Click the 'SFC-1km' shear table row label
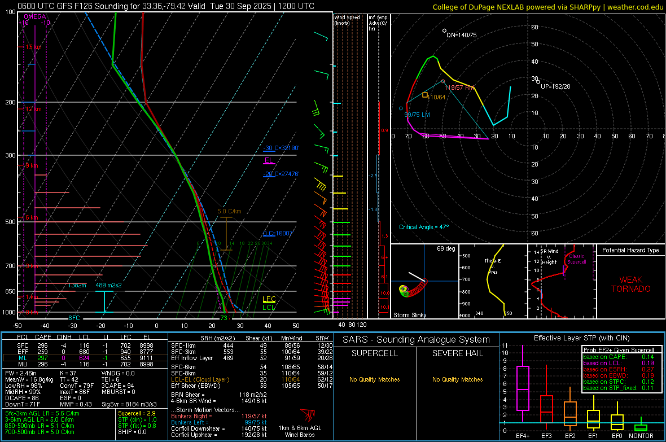This screenshot has width=666, height=442. point(183,346)
